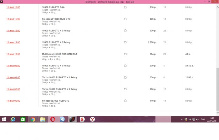Click the '310 р.' buy-in amount
The height and width of the screenshot is (140, 219).
pos(153,7)
